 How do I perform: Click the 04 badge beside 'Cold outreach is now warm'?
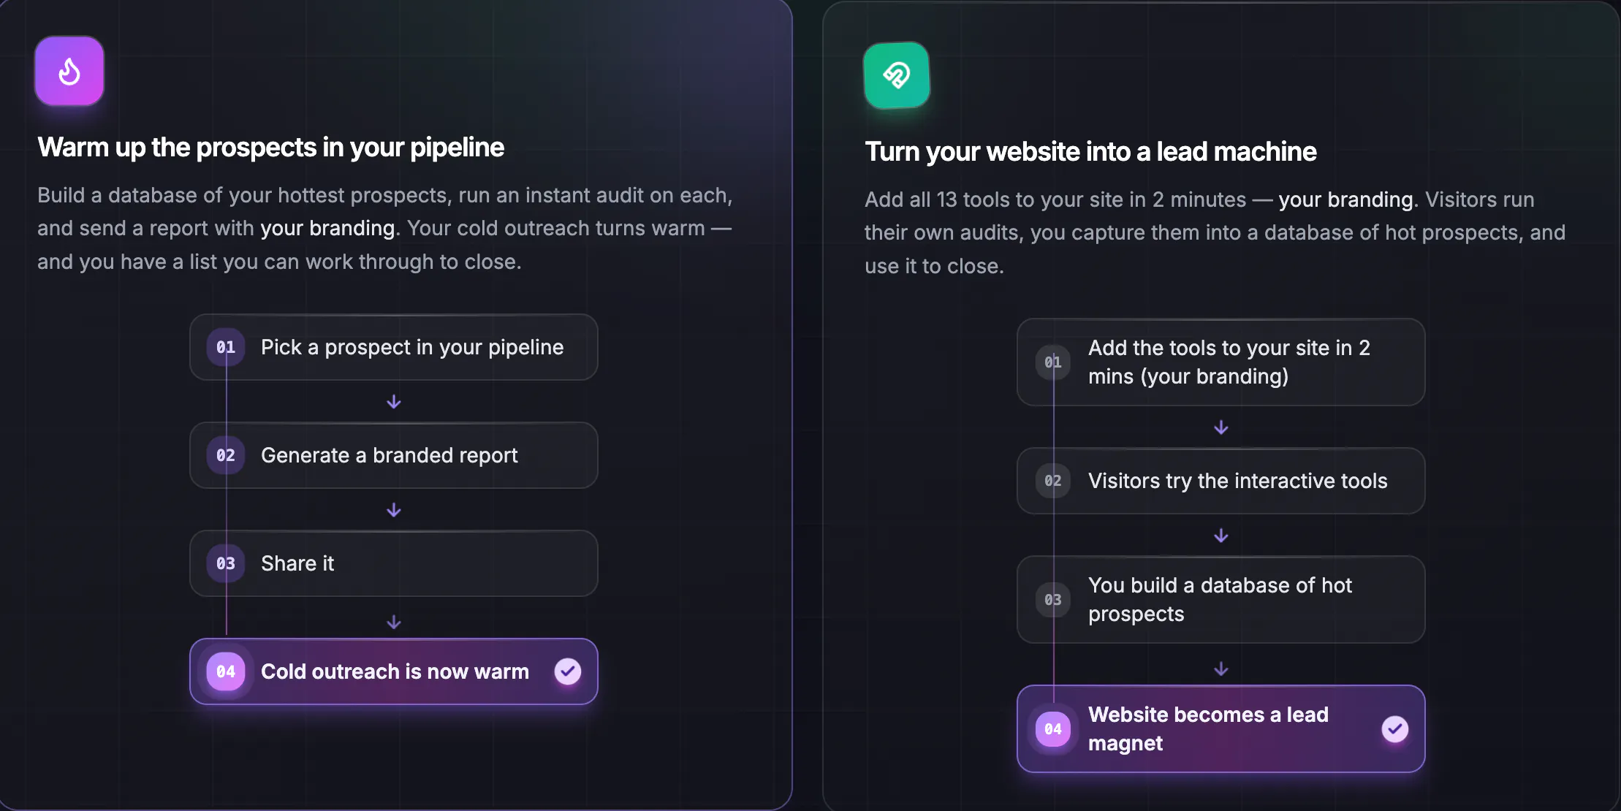[226, 671]
